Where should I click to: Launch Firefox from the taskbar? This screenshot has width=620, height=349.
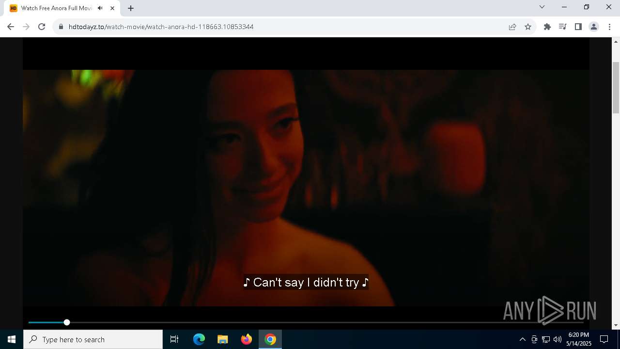click(247, 339)
